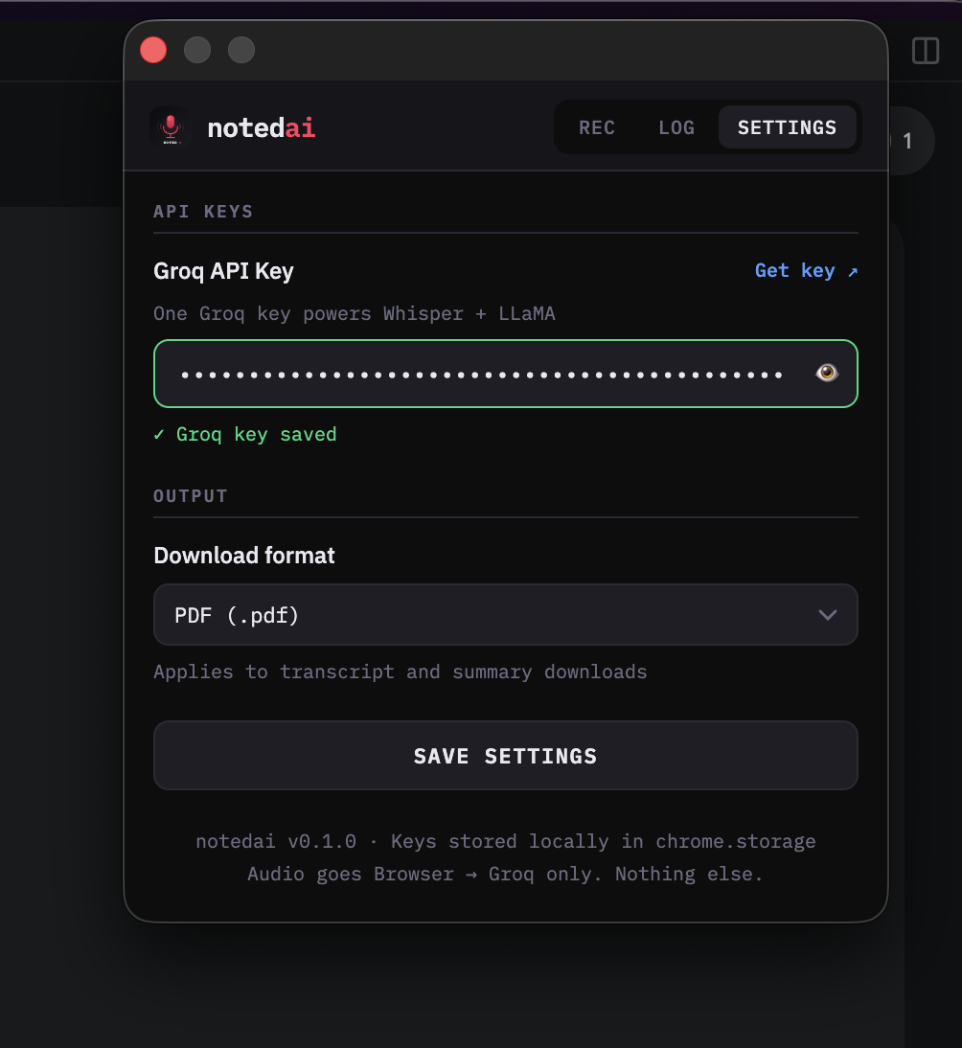This screenshot has width=962, height=1048.
Task: Close the notedai window with red button
Action: [153, 50]
